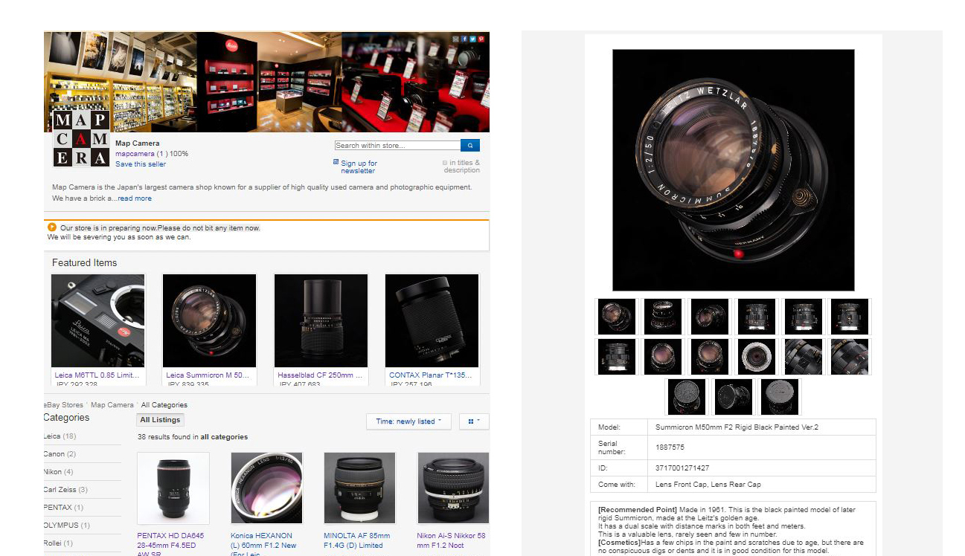
Task: Filter by the Canon (2) category
Action: (x=60, y=454)
